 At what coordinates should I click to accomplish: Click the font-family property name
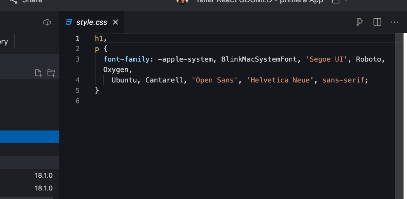click(126, 59)
